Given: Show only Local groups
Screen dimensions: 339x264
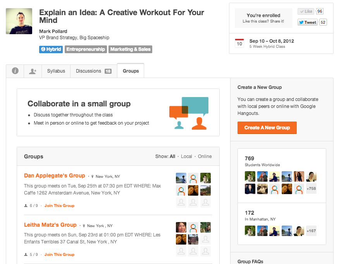Looking at the screenshot, I should coord(186,156).
